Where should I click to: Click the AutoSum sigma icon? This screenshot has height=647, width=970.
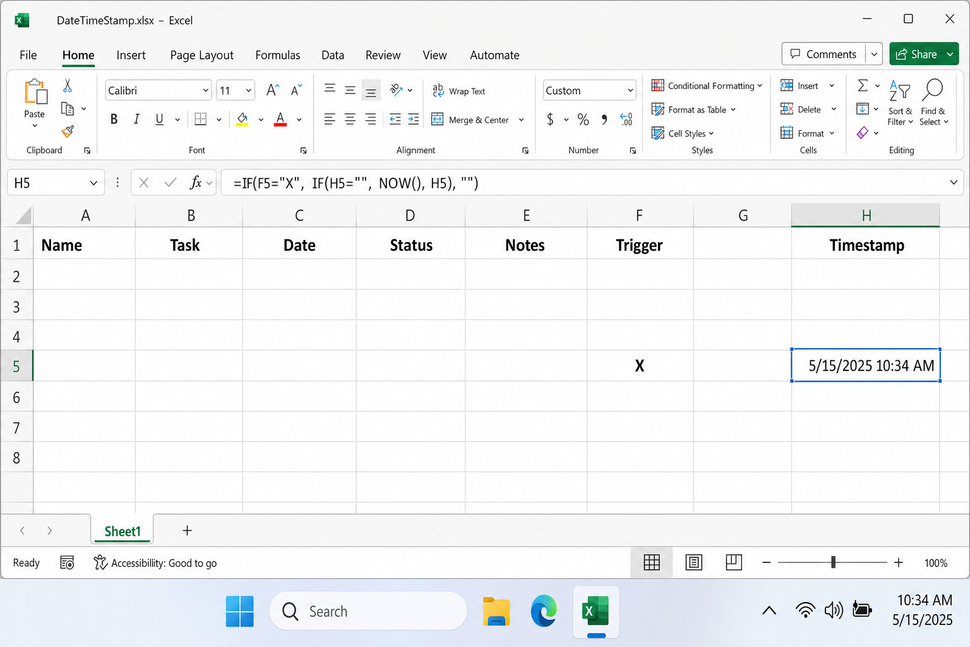[x=863, y=85]
